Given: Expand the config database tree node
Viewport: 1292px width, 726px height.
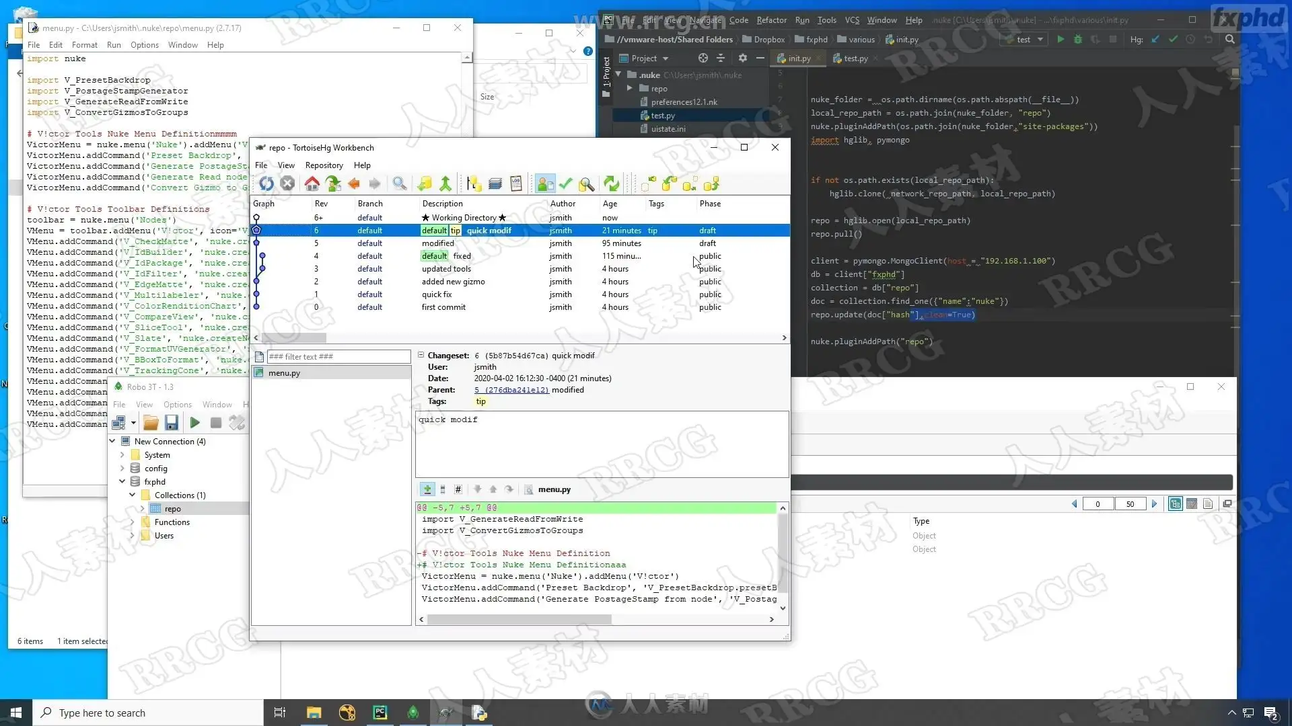Looking at the screenshot, I should pyautogui.click(x=122, y=469).
